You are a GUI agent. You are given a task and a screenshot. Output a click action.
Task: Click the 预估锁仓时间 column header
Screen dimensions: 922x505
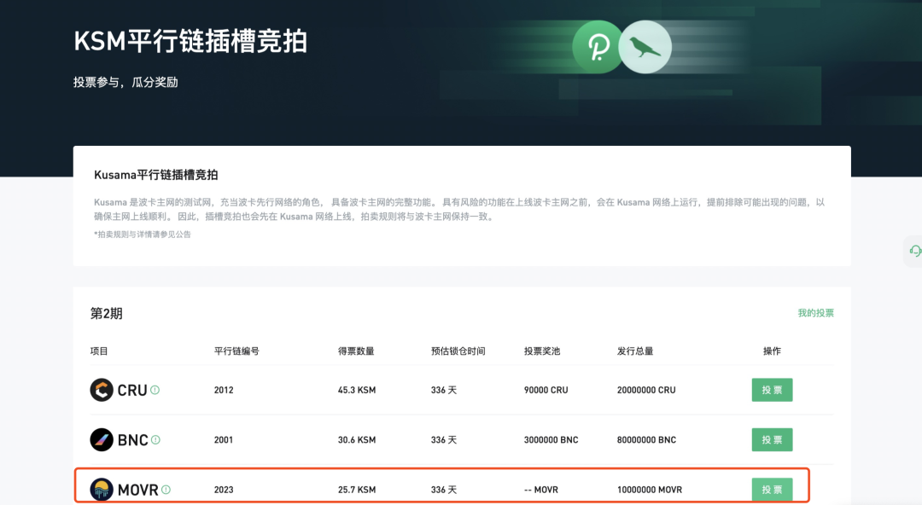coord(458,351)
